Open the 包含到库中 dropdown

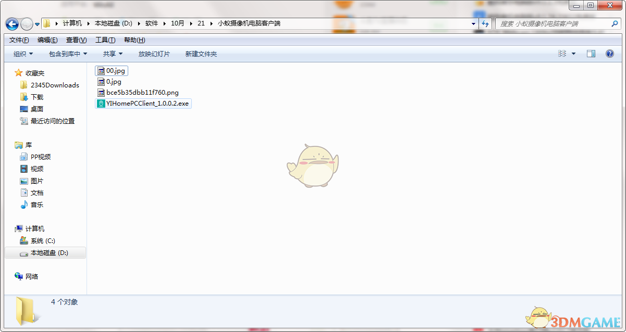point(68,54)
